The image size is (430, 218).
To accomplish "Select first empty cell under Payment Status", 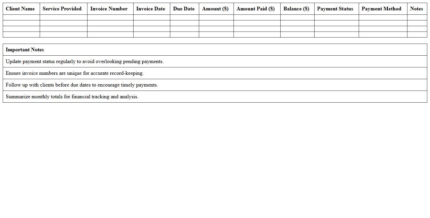I will pos(336,17).
